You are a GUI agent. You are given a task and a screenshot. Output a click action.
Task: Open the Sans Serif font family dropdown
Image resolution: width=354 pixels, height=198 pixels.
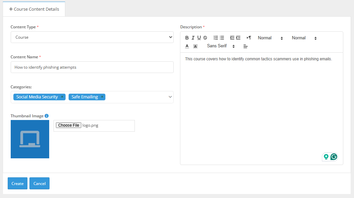click(218, 46)
